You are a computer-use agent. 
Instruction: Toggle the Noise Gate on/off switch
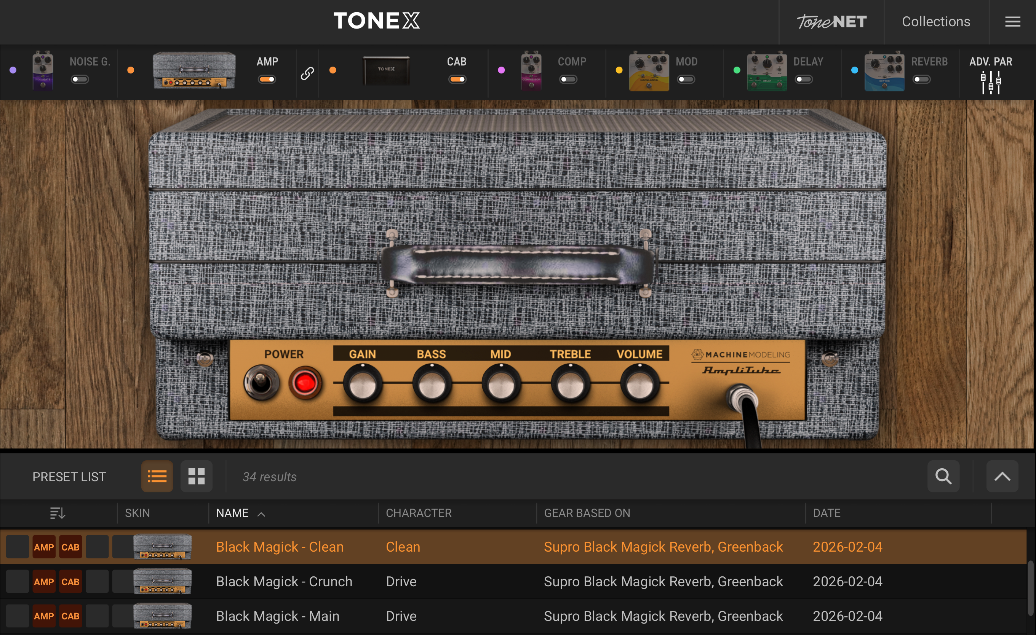tap(80, 79)
